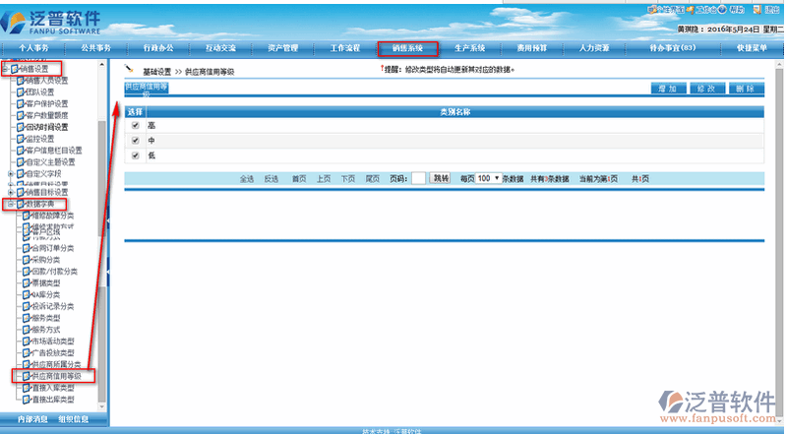
Task: Toggle the checkbox for row 中
Action: [136, 140]
